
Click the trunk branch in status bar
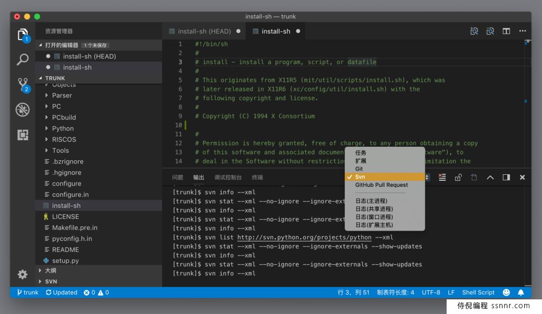(28, 292)
